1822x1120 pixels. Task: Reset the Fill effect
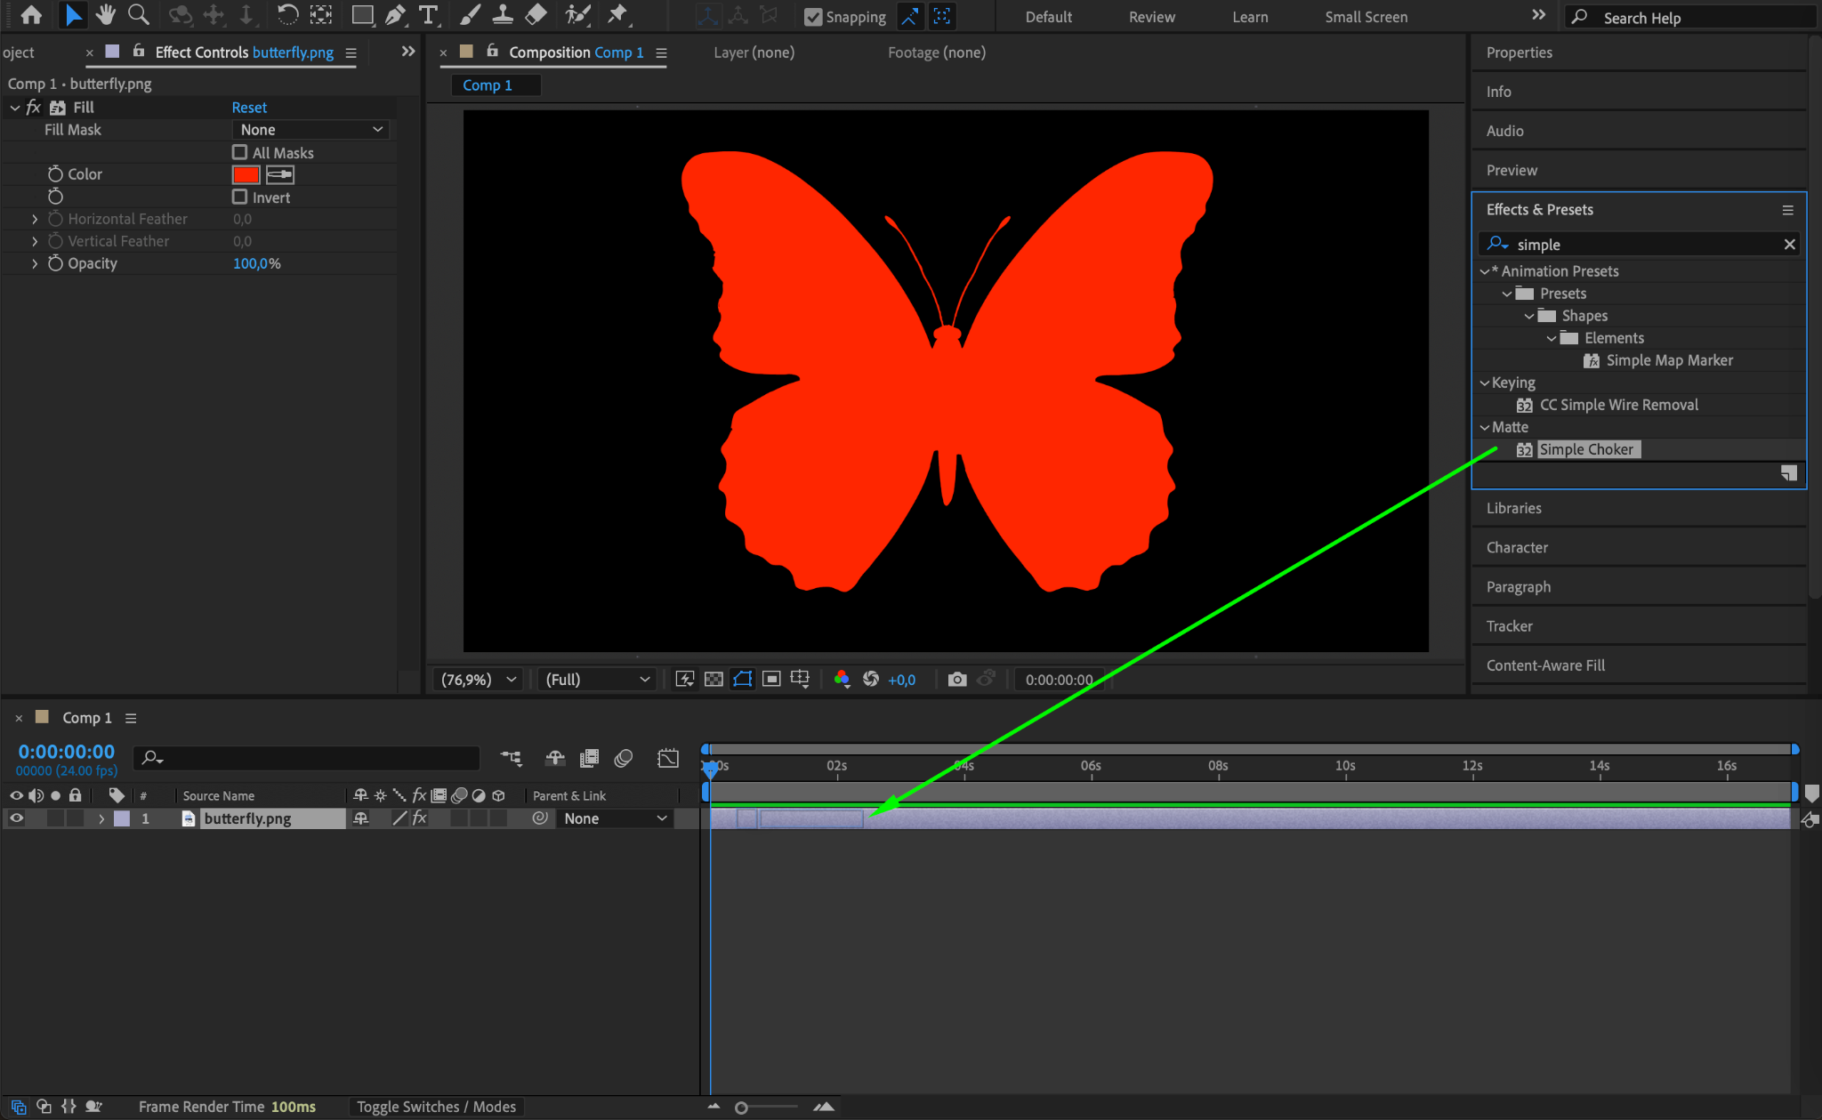point(249,108)
